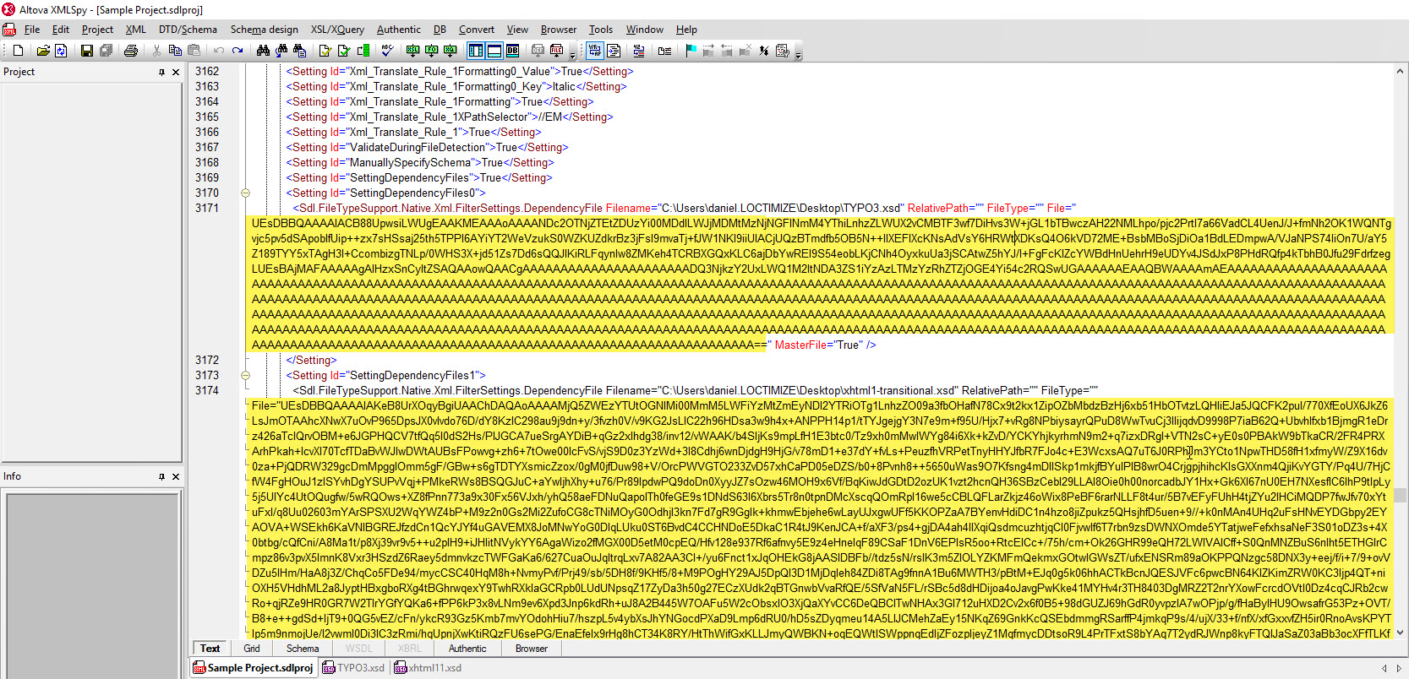Create a new document with New icon
This screenshot has height=679, width=1409.
click(18, 51)
